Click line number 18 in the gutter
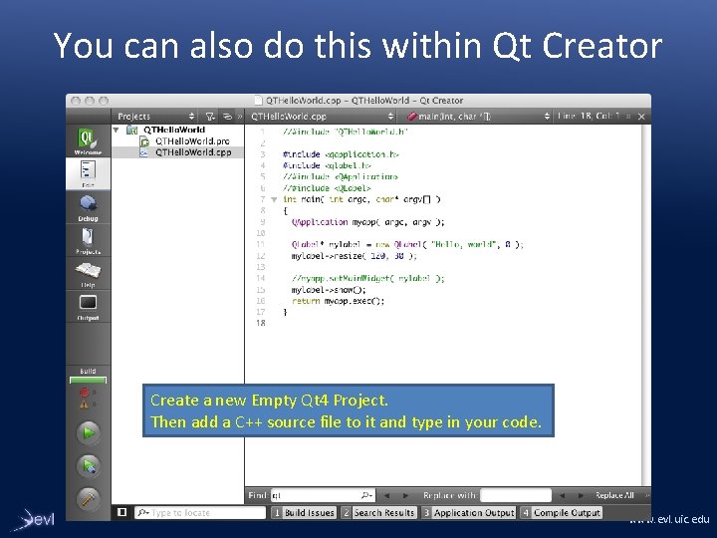Screen dimensions: 717x538 [x=261, y=323]
